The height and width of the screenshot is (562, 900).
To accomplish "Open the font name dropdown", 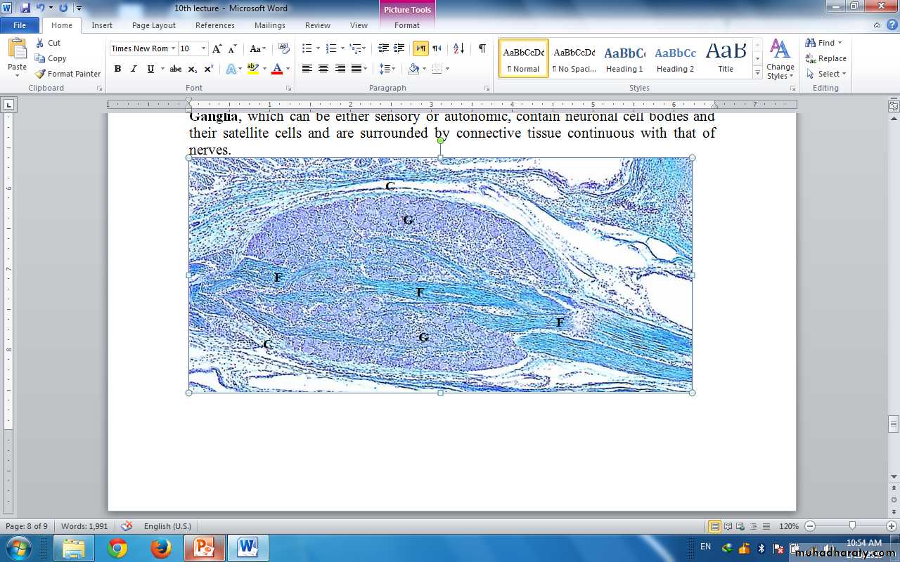I will coord(173,48).
